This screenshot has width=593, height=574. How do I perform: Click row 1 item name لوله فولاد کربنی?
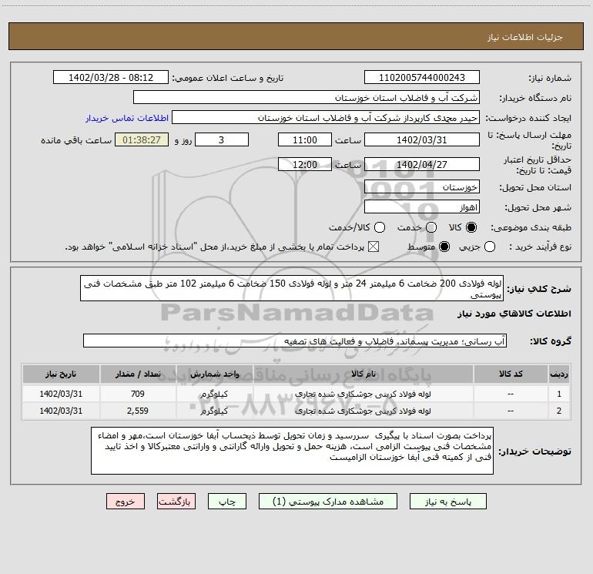(x=363, y=394)
